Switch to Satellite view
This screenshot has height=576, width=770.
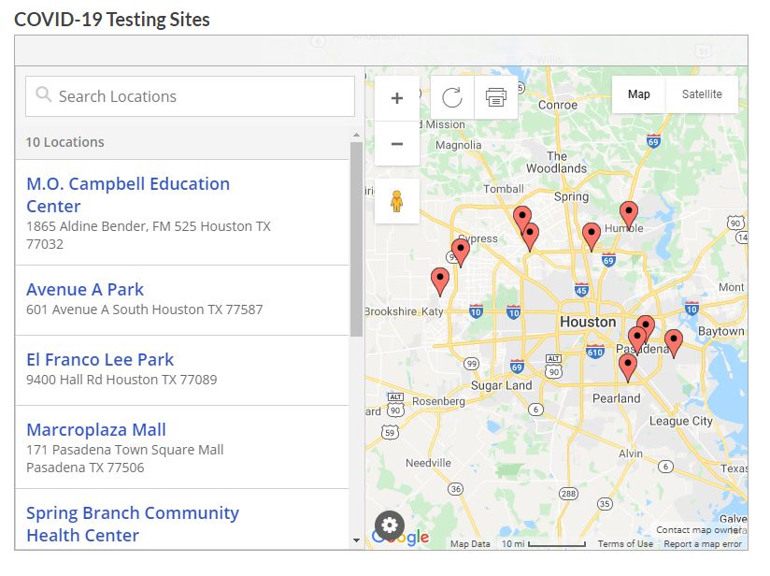click(x=702, y=94)
